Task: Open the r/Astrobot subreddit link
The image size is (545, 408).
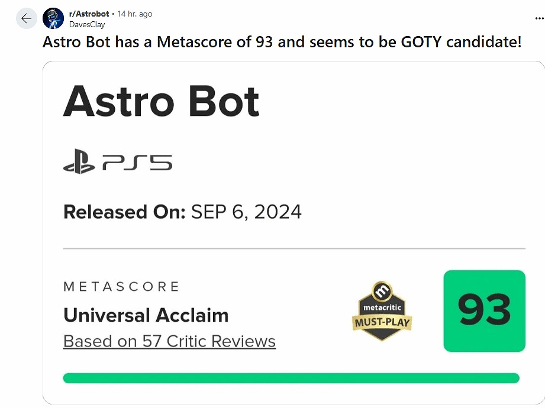Action: [x=89, y=14]
